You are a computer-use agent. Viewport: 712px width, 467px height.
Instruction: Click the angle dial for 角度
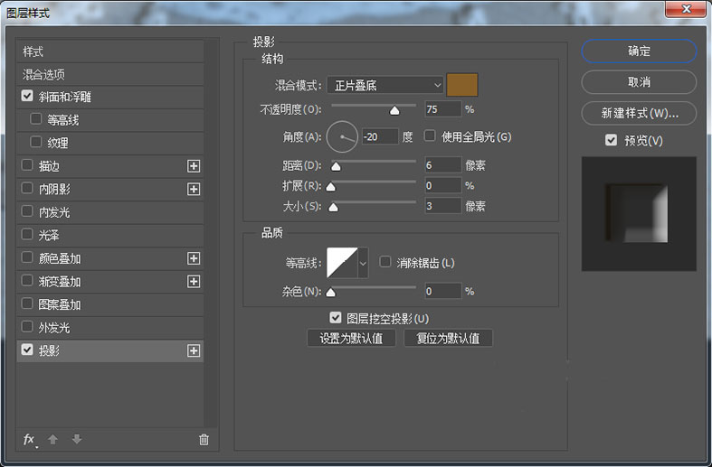[342, 136]
